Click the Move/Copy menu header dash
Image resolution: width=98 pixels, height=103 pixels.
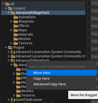click(x=91, y=67)
